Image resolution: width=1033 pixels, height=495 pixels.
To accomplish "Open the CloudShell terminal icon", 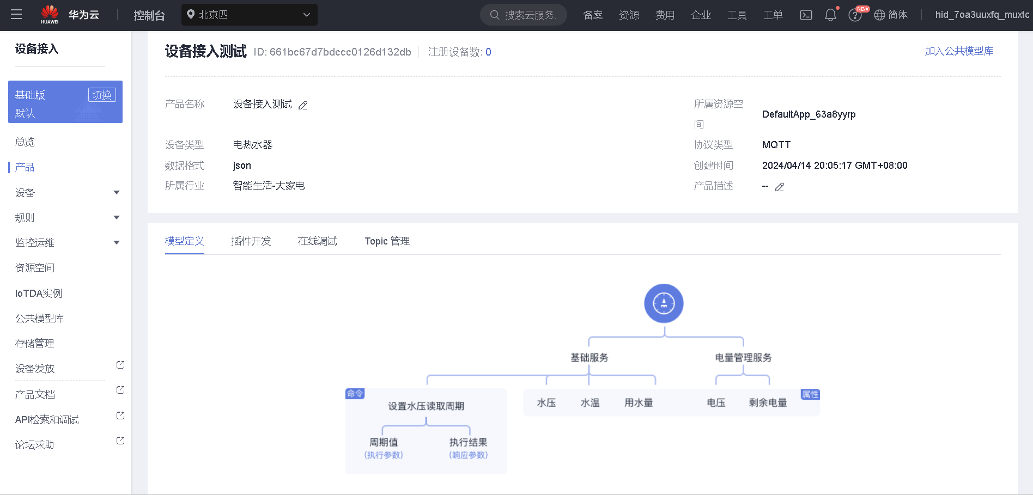I will 806,15.
